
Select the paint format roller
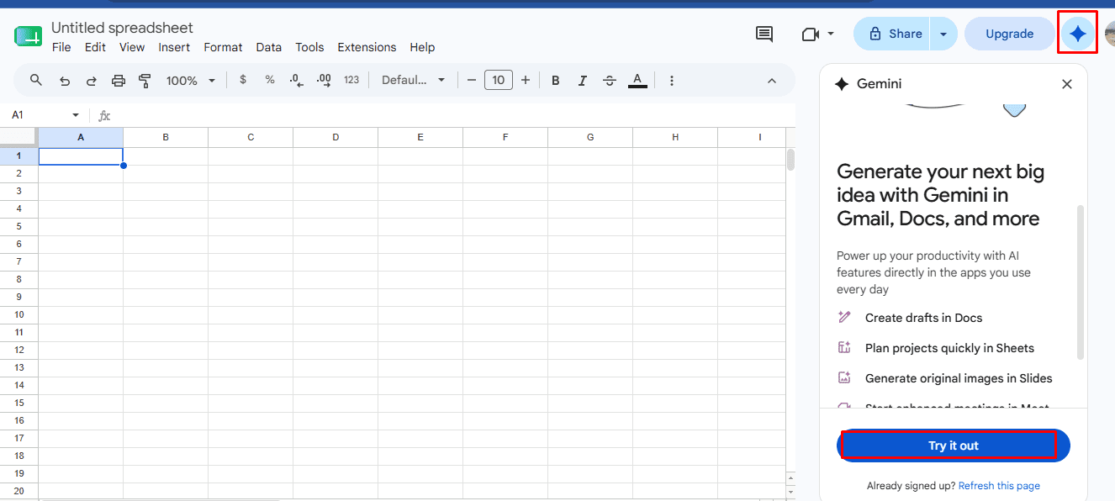click(145, 81)
